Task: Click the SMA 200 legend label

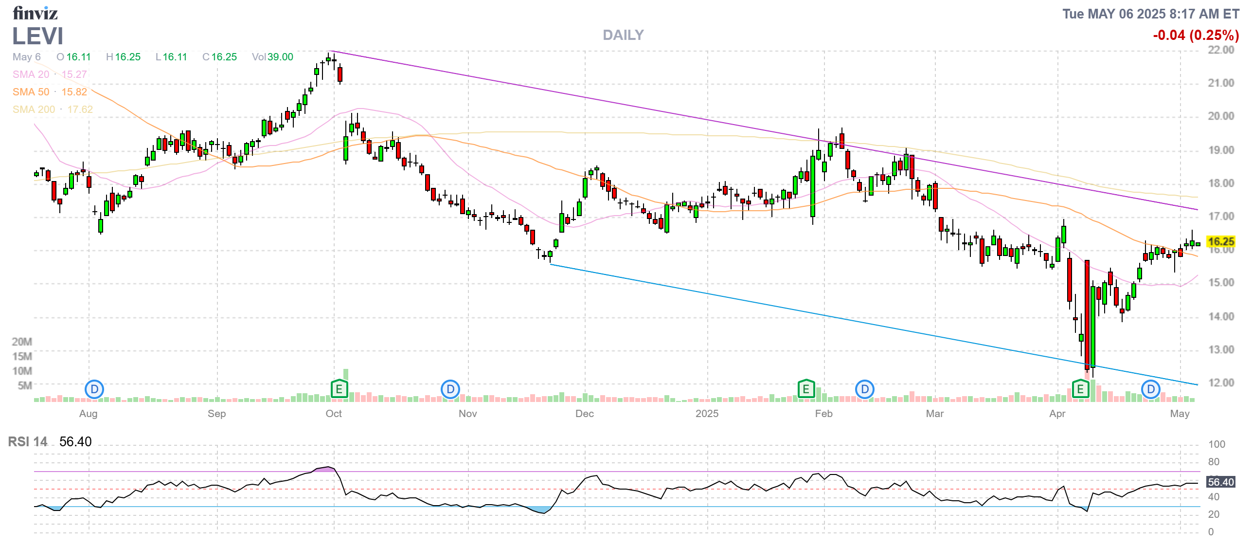Action: pos(34,109)
